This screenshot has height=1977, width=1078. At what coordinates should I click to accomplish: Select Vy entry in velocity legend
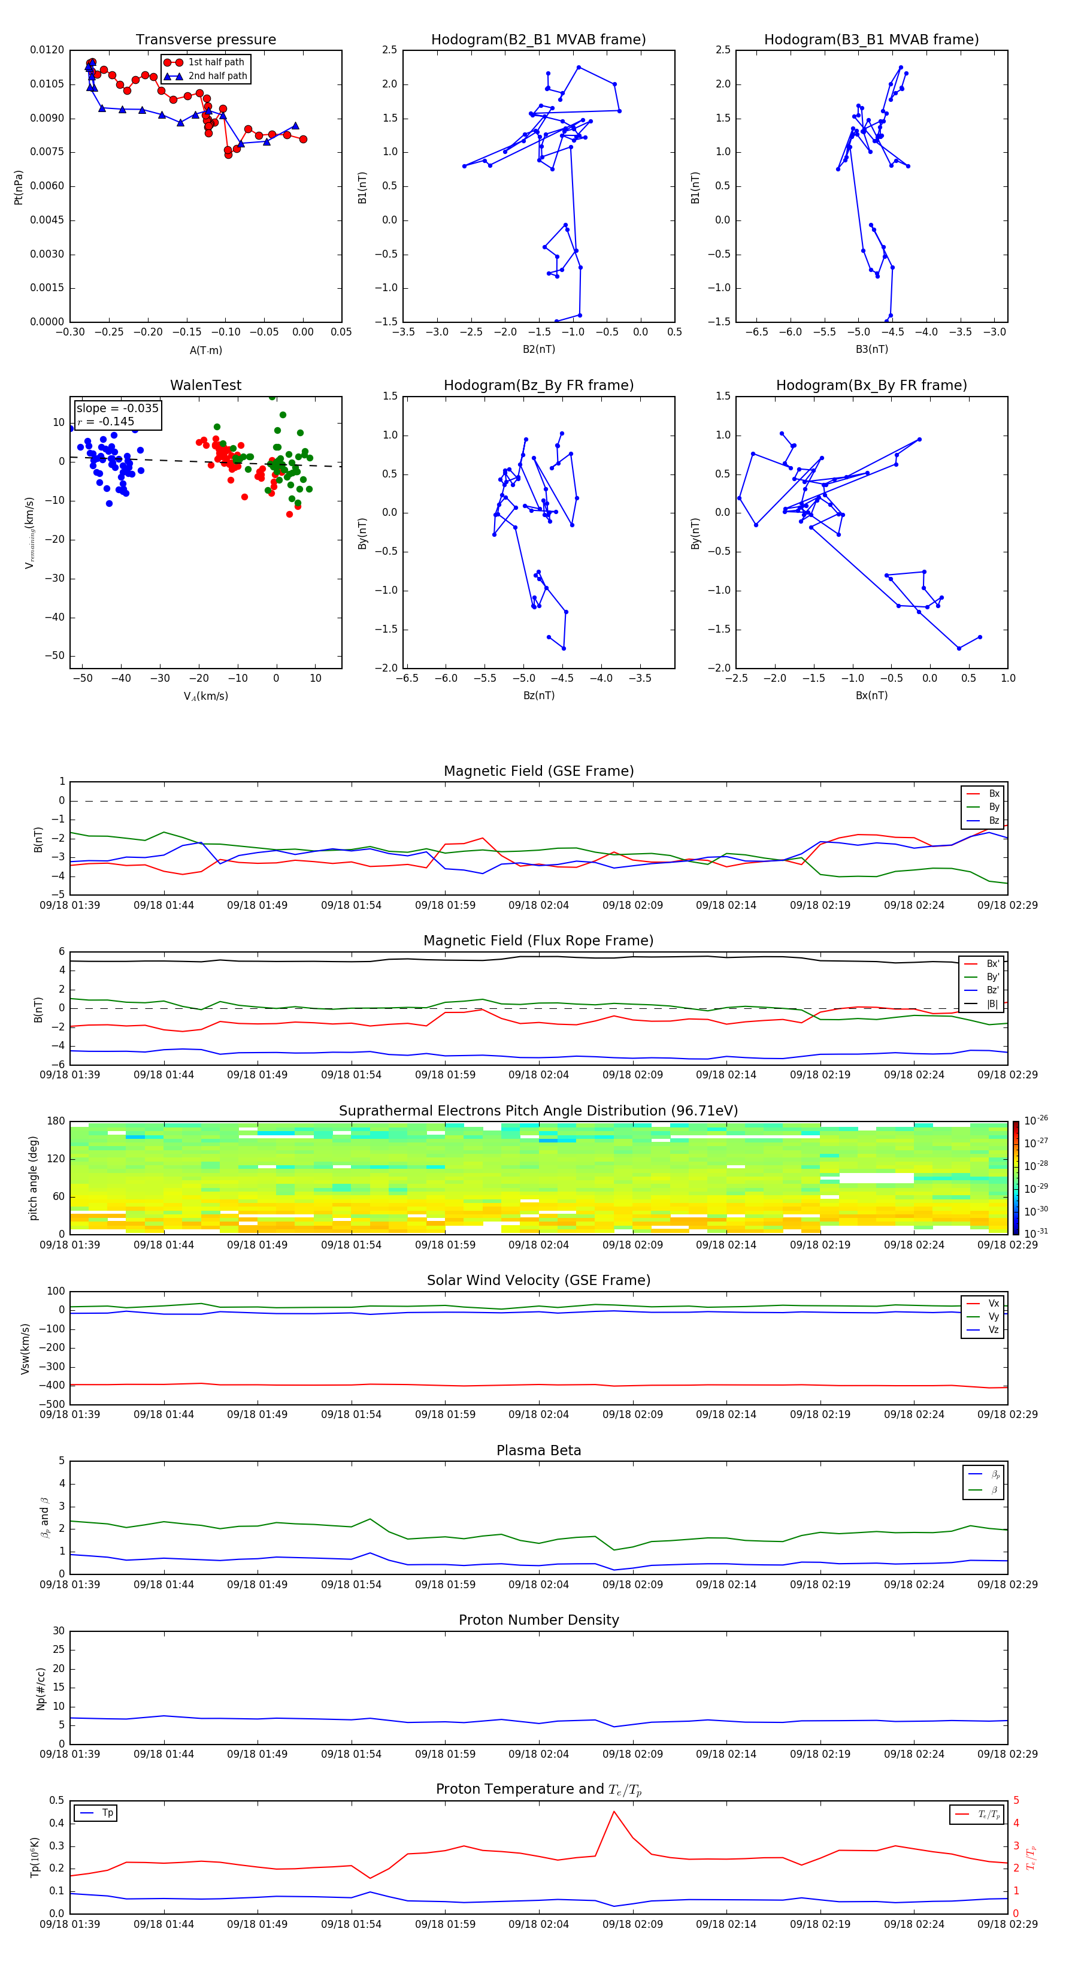click(x=983, y=1317)
